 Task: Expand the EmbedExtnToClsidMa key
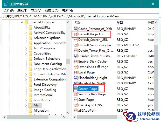point(26,74)
